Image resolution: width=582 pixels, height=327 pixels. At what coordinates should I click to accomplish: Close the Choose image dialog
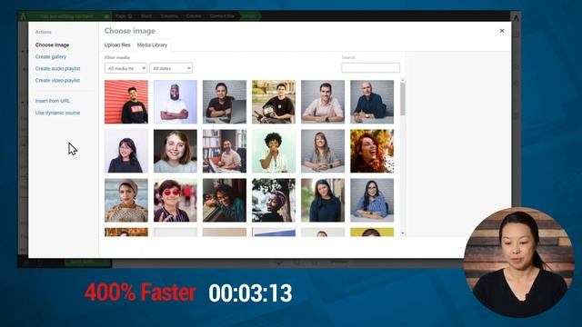pos(502,31)
